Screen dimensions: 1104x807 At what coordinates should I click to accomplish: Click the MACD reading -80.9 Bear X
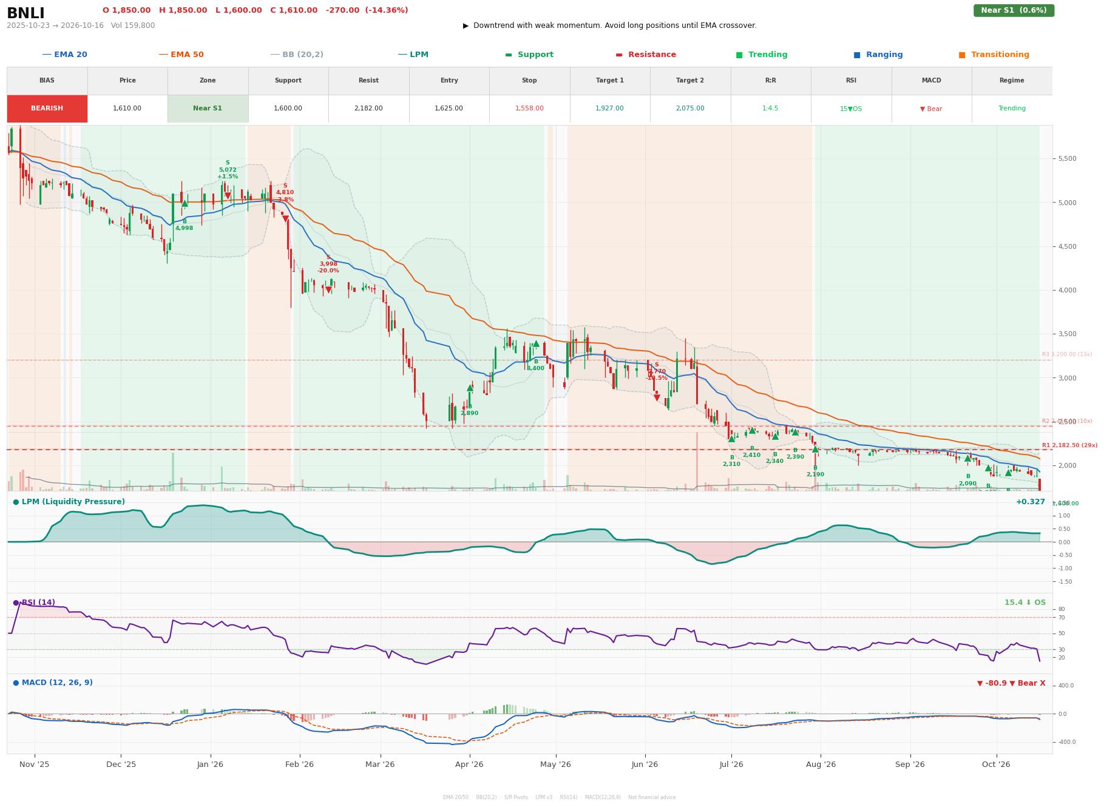click(x=1011, y=683)
